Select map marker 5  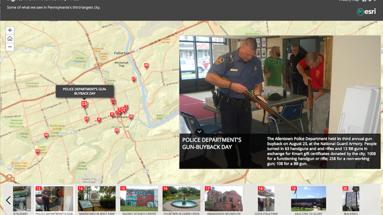[x=120, y=110]
